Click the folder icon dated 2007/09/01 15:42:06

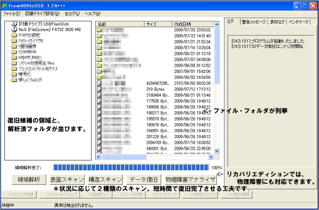click(99, 71)
